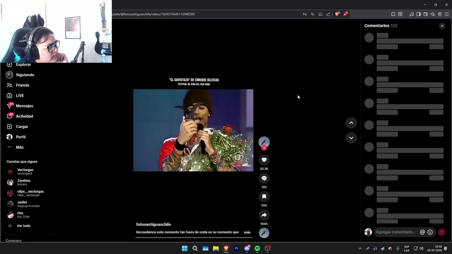Save video with bookmark icon
The width and height of the screenshot is (452, 254).
click(x=264, y=196)
